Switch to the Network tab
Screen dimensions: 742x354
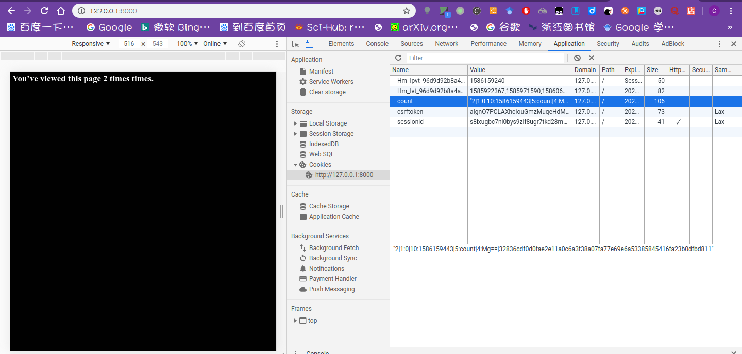(x=446, y=44)
